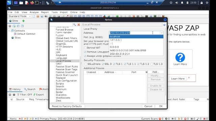The width and height of the screenshot is (216, 121).
Task: Click the Add... button for additional proxies
Action: [x=156, y=72]
